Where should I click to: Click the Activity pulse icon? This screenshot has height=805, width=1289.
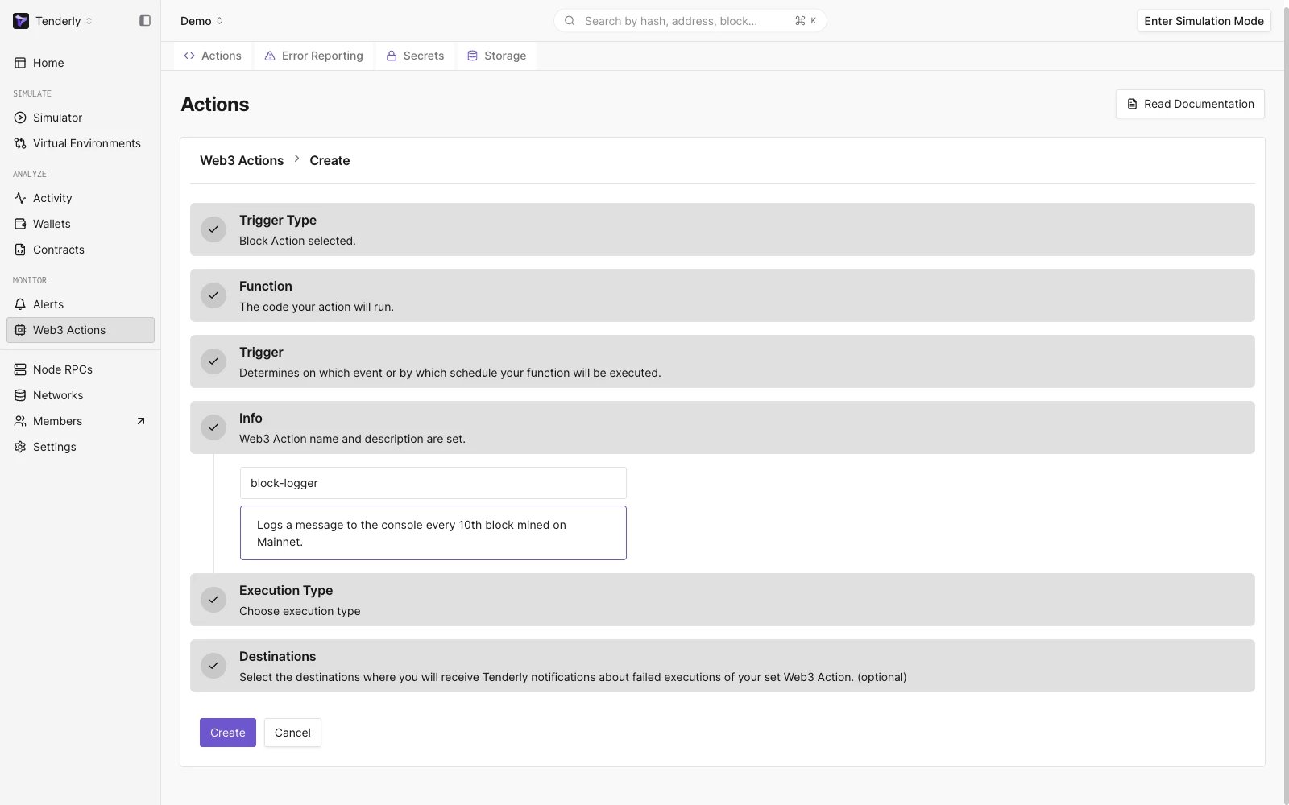tap(20, 198)
